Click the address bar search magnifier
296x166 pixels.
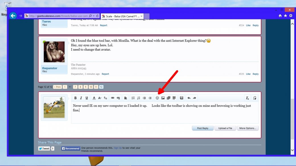point(91,16)
